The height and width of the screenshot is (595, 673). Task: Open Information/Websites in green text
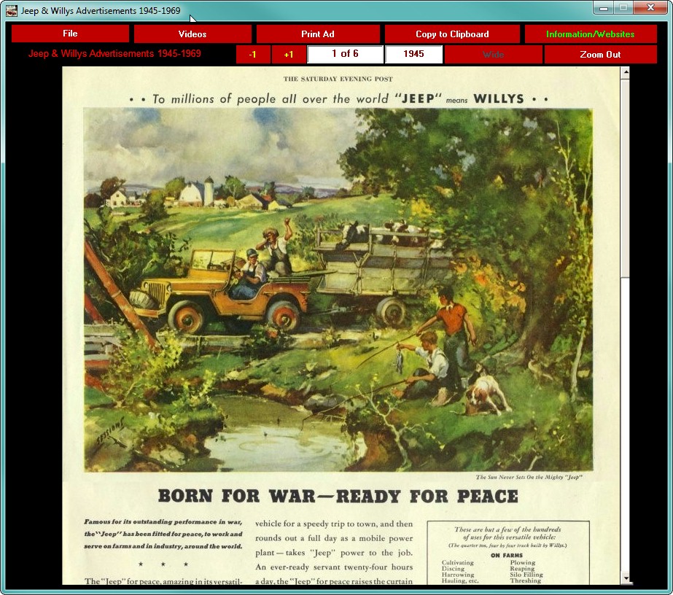(x=590, y=34)
